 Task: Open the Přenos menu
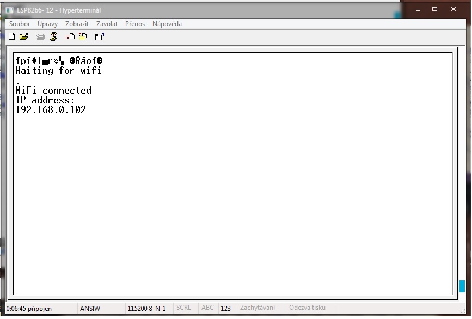(x=135, y=24)
